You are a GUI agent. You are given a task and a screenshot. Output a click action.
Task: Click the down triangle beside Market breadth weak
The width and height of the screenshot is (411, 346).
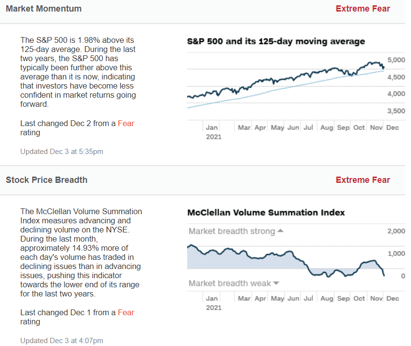coord(276,283)
